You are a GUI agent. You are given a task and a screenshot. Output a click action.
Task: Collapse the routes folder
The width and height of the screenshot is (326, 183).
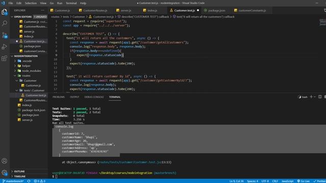29,76
